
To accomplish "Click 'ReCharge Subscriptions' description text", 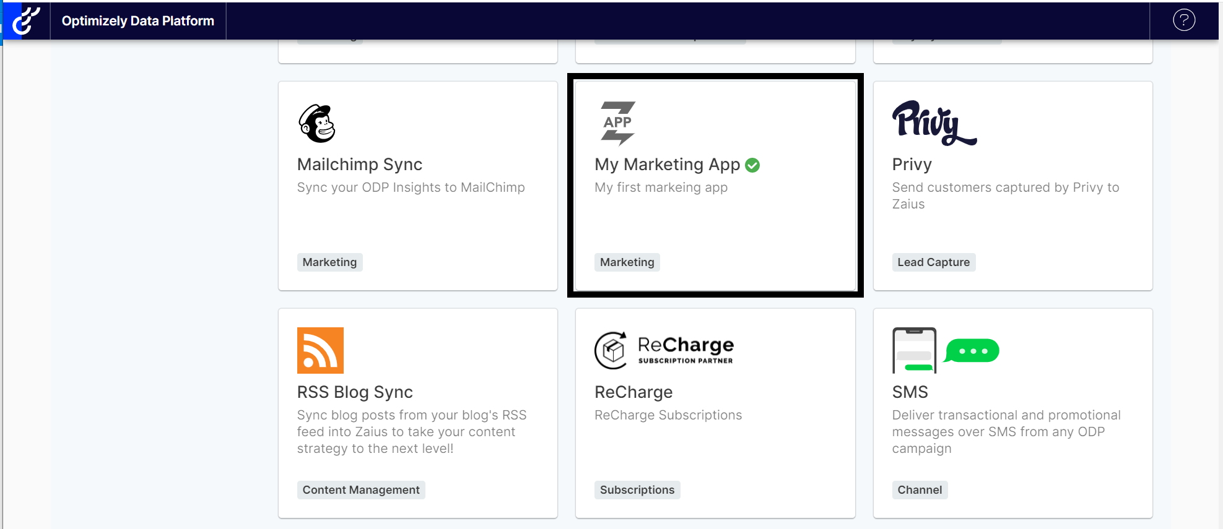I will pyautogui.click(x=668, y=415).
